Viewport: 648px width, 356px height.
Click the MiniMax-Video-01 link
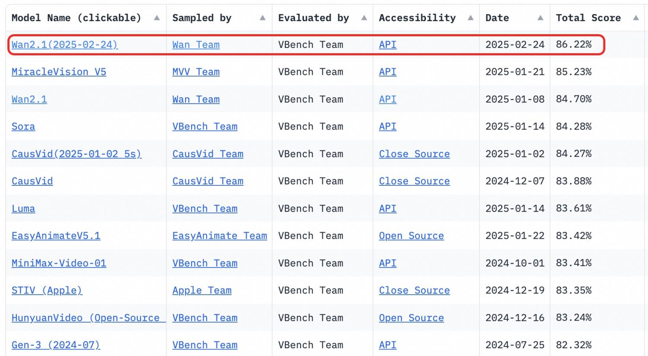pos(59,263)
